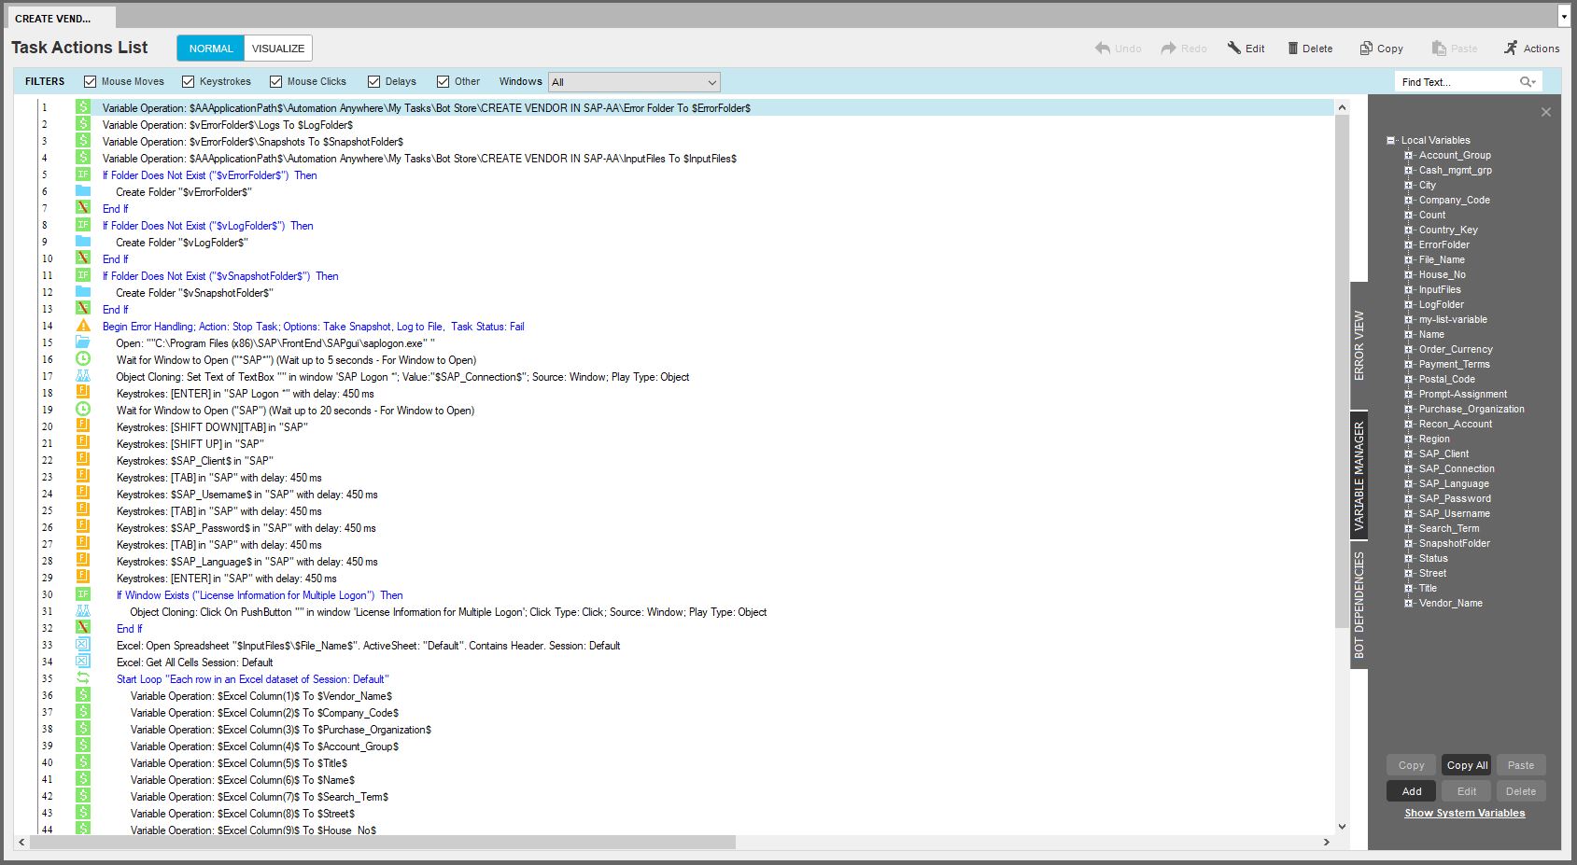Image resolution: width=1577 pixels, height=865 pixels.
Task: Click the Excel icon on line 33
Action: (83, 645)
